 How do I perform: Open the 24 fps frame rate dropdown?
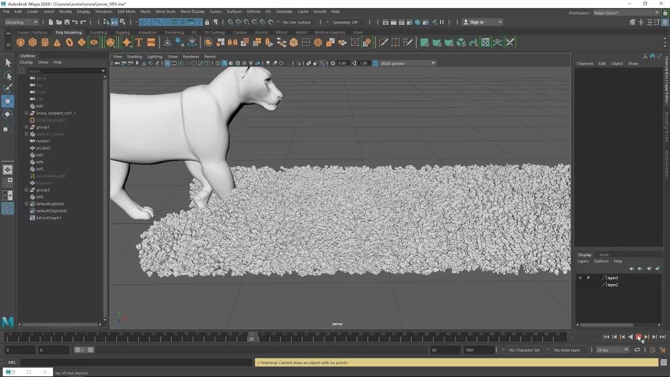(612, 350)
